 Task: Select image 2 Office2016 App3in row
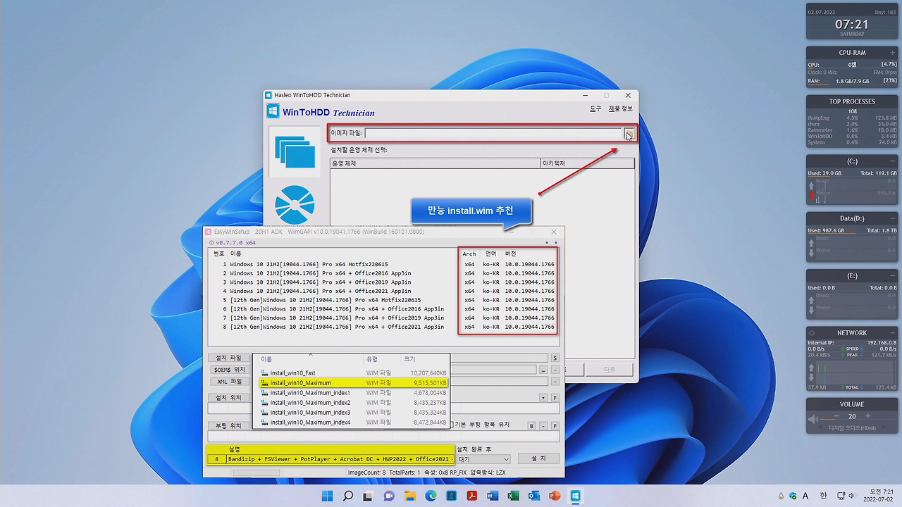pyautogui.click(x=384, y=273)
